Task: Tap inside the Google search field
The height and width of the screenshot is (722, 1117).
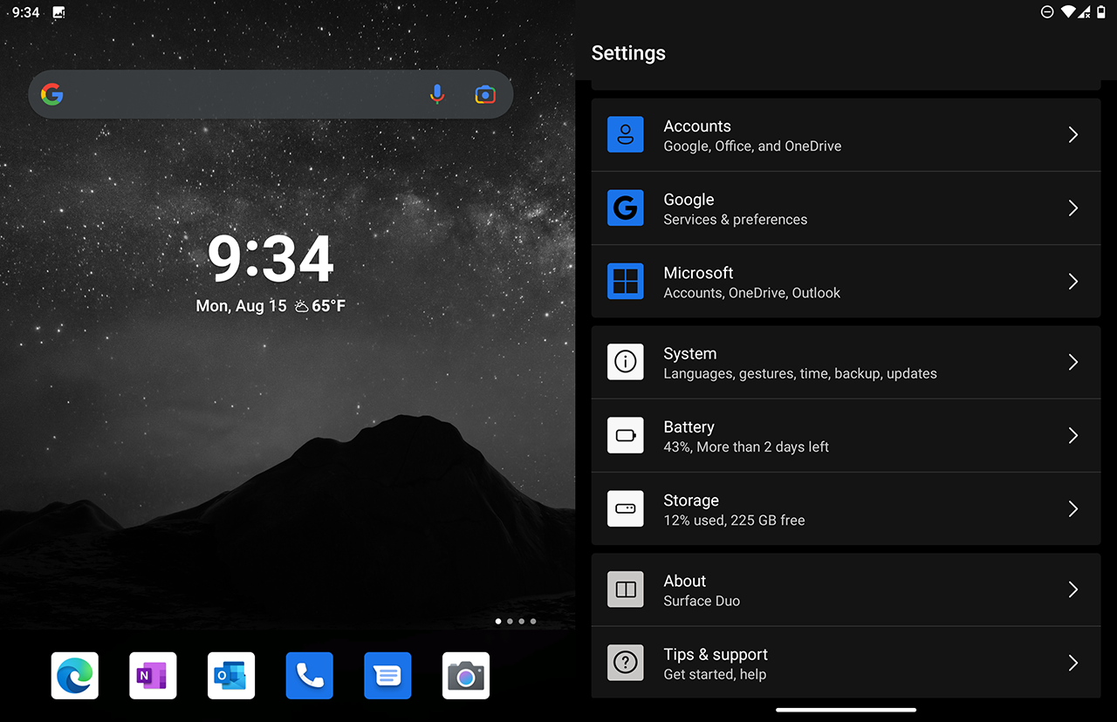Action: click(271, 94)
